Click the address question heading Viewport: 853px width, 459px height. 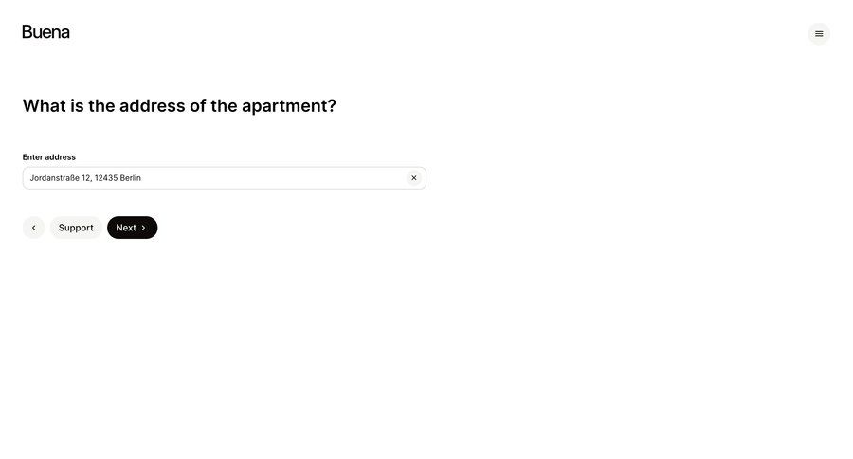(179, 105)
